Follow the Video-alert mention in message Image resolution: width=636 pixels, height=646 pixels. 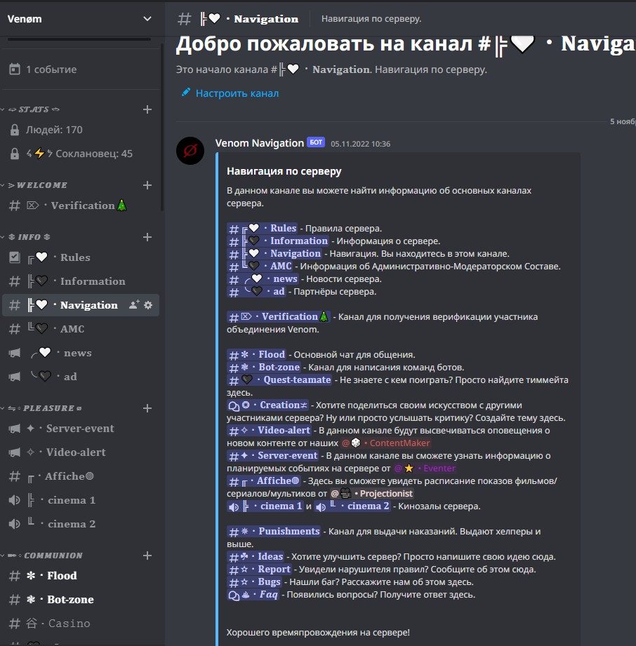(269, 431)
